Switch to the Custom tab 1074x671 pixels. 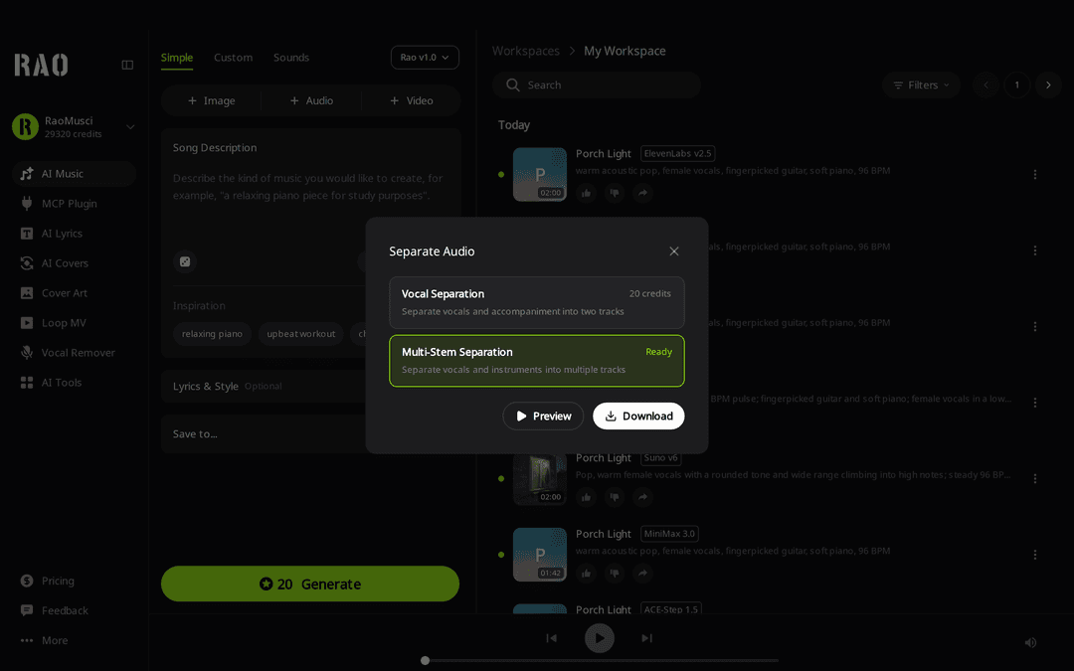[x=233, y=58]
